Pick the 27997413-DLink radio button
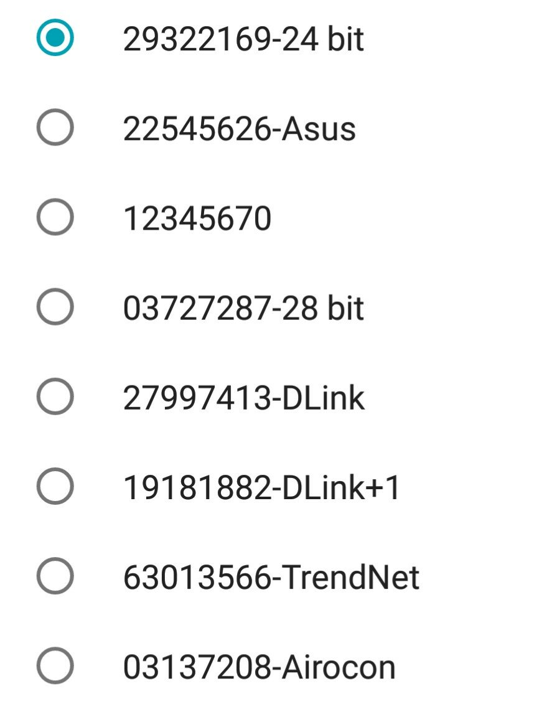The image size is (547, 722). point(55,398)
